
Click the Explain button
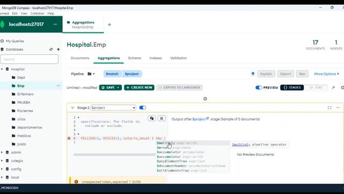[266, 74]
